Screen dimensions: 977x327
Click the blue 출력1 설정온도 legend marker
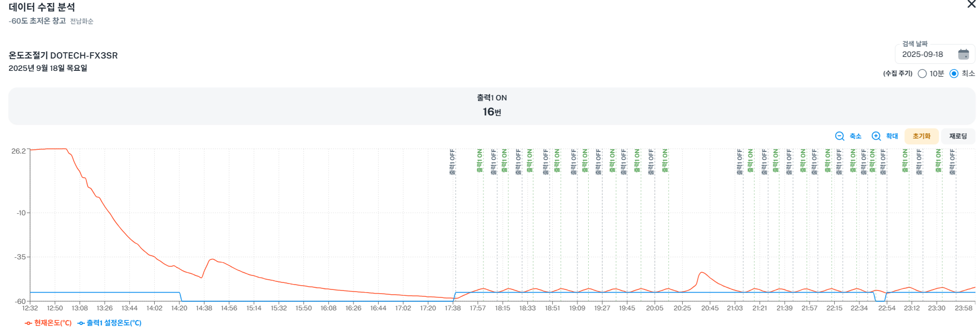(81, 323)
